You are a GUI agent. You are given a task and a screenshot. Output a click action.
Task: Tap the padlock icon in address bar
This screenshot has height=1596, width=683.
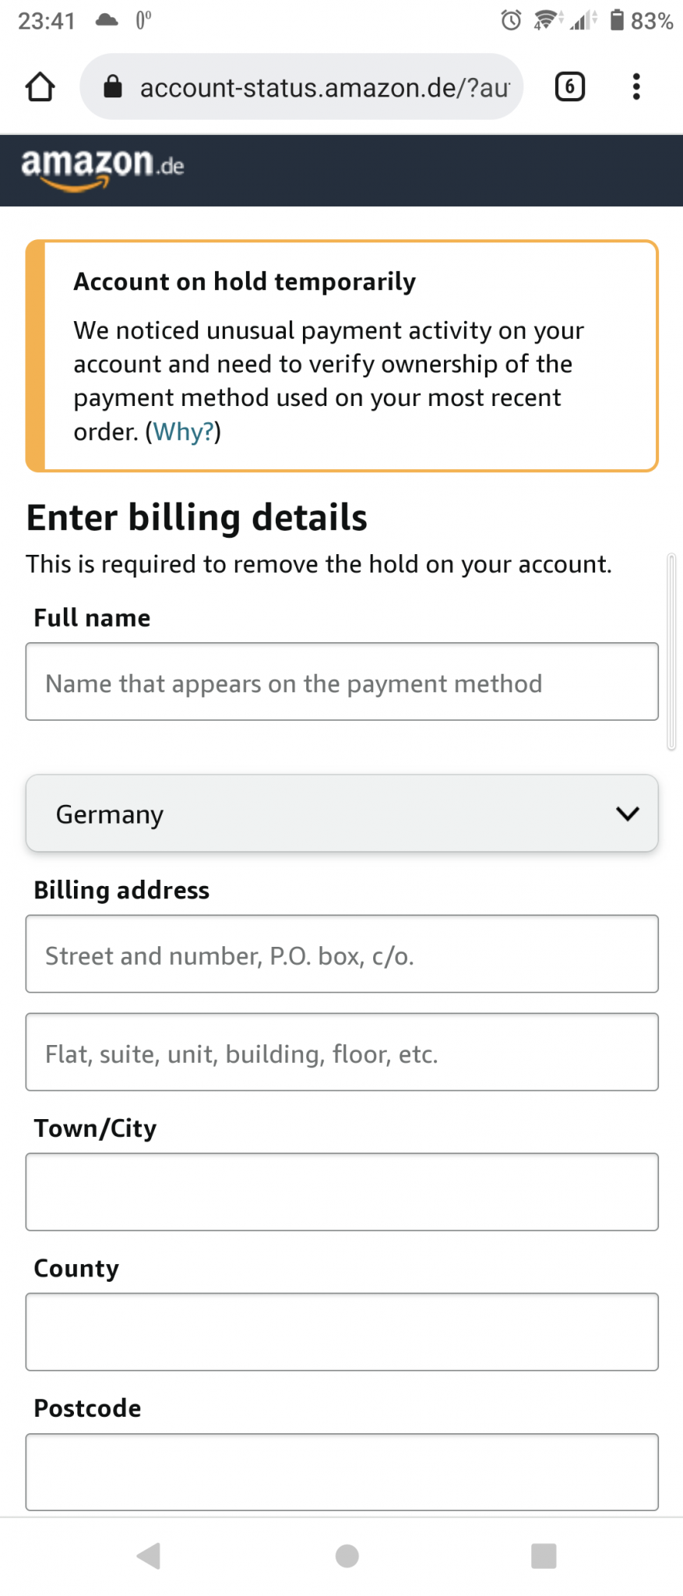coord(113,87)
